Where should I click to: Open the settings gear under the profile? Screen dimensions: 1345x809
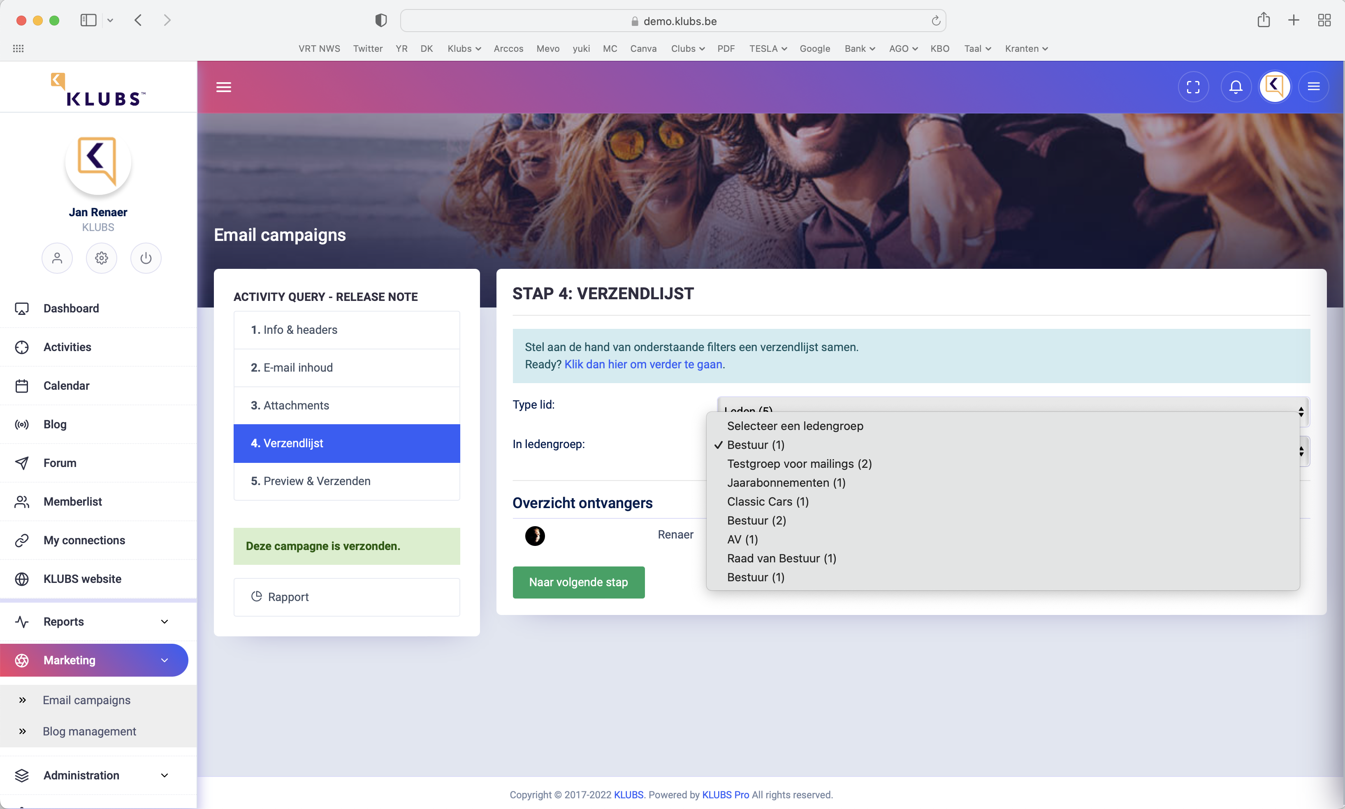102,258
